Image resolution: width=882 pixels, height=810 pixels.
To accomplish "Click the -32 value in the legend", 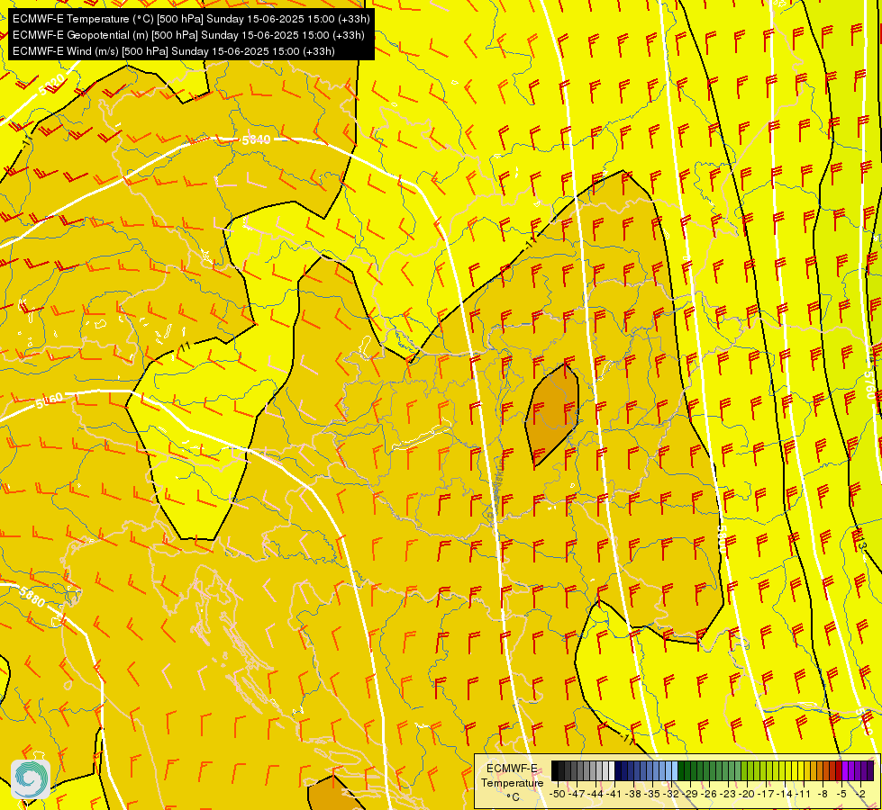I will (x=670, y=794).
